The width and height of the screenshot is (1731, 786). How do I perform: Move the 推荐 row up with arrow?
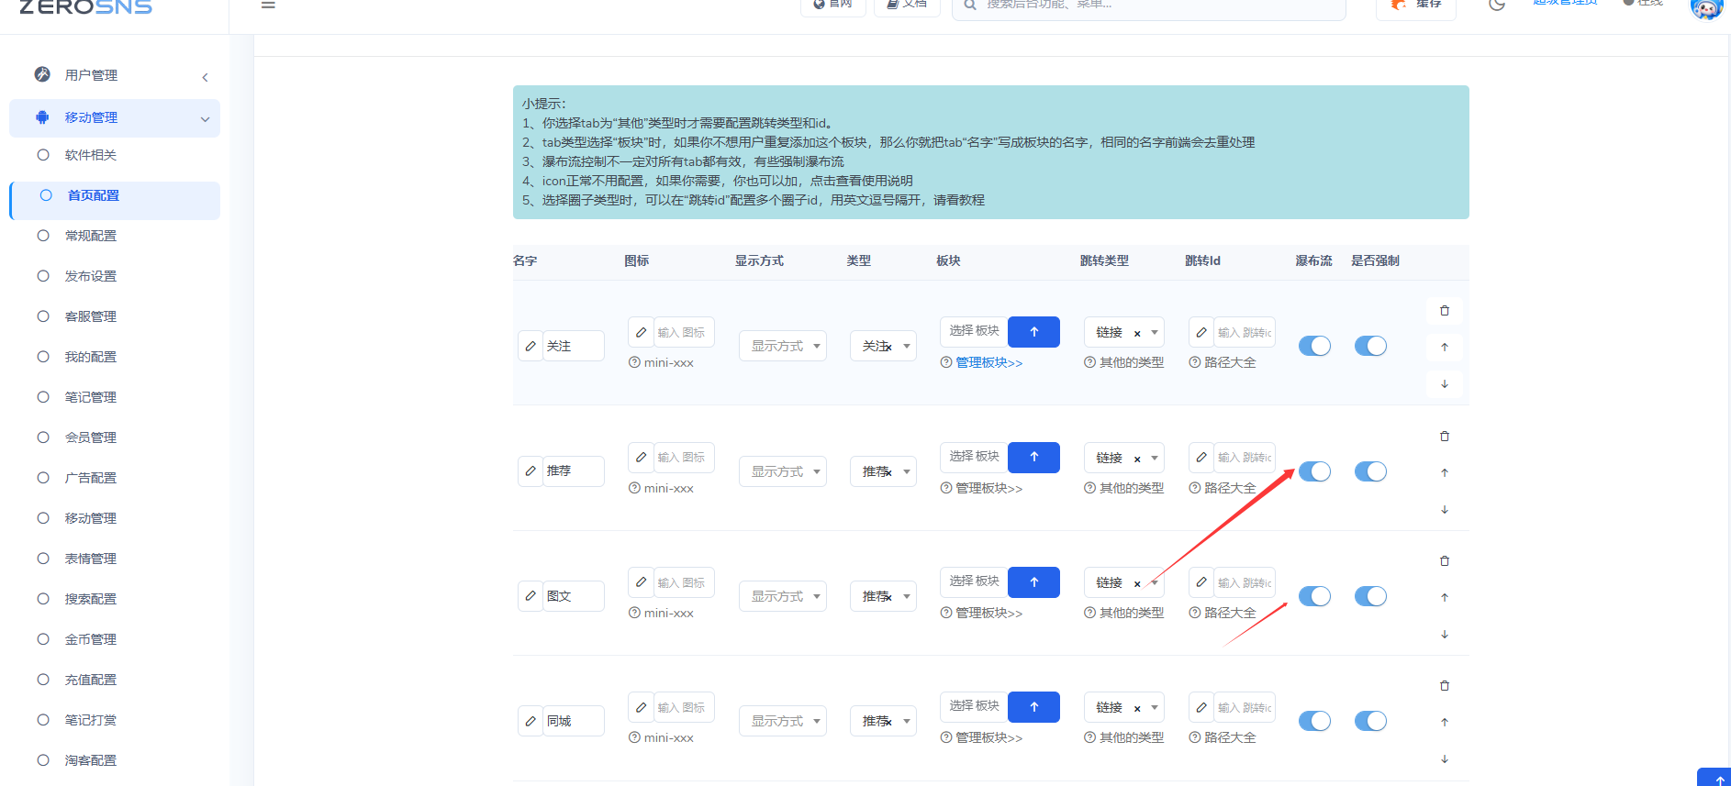pyautogui.click(x=1445, y=472)
